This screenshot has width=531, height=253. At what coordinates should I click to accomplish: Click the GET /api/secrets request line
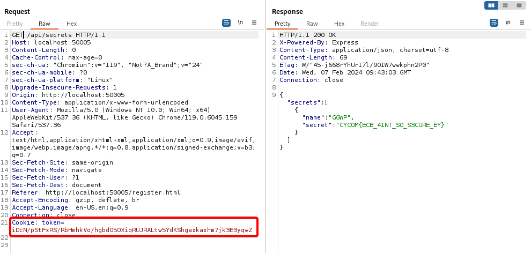[59, 35]
